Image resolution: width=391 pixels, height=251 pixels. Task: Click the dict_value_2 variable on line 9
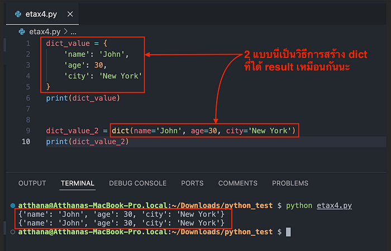point(72,131)
